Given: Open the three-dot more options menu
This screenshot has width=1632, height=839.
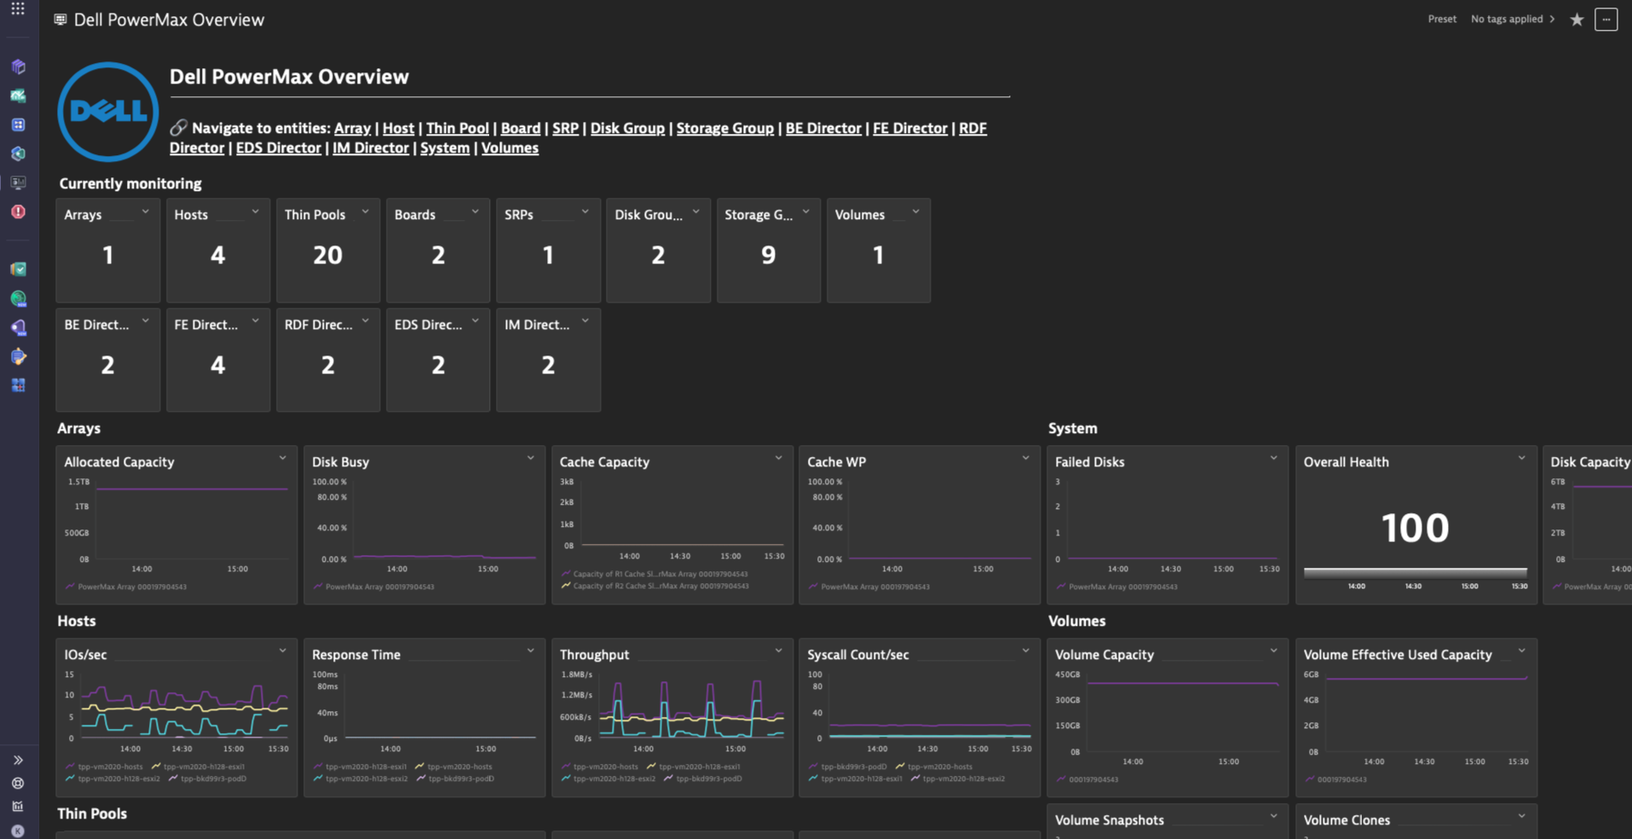Looking at the screenshot, I should click(x=1606, y=19).
